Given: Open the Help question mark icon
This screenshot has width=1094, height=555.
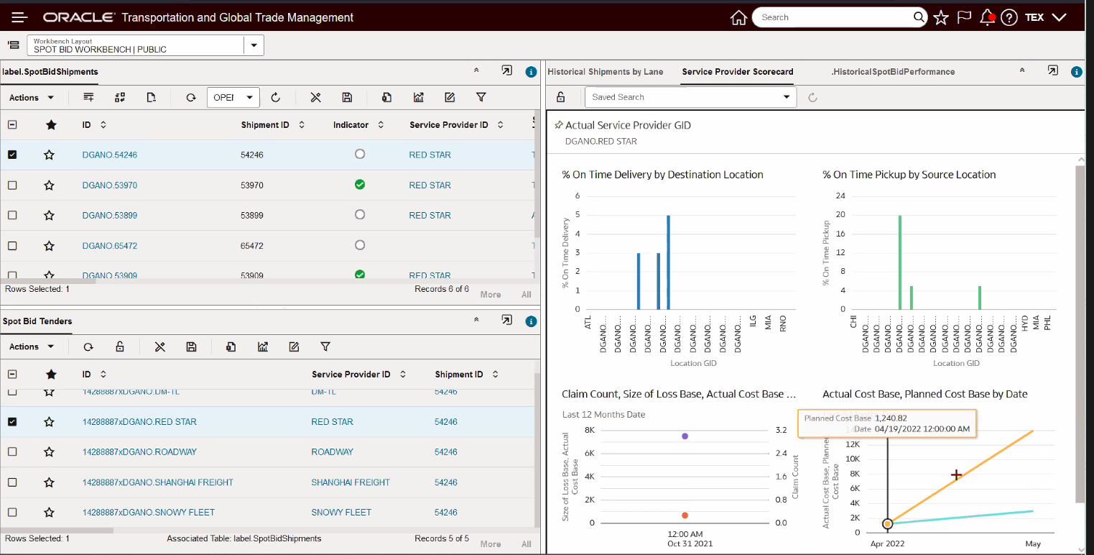Looking at the screenshot, I should click(1009, 18).
